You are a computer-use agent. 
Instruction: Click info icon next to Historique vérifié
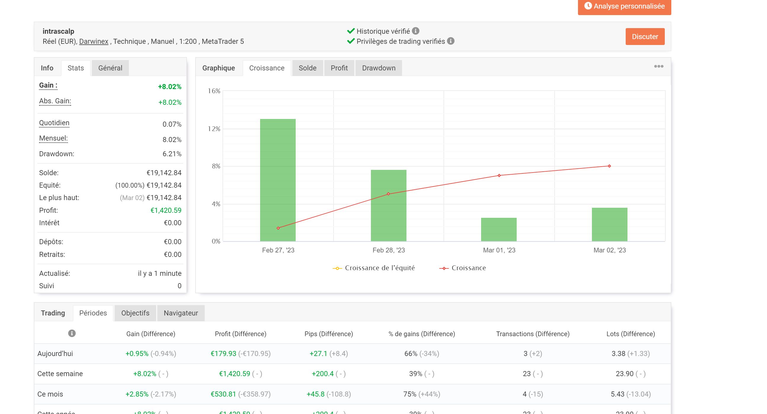[x=416, y=31]
